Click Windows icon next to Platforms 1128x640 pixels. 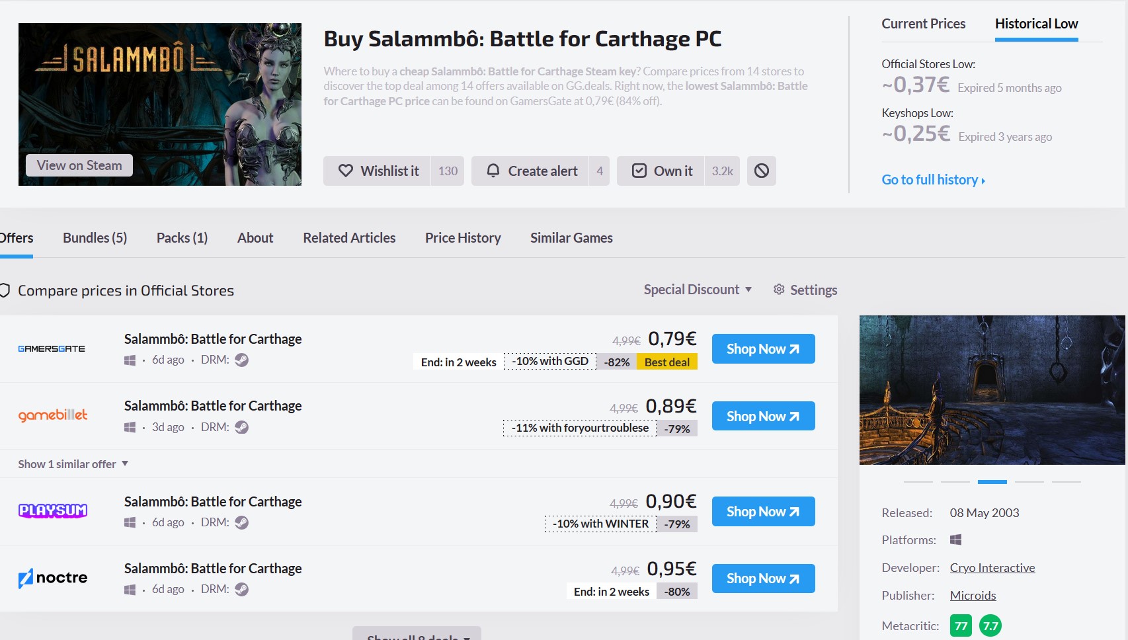[955, 540]
